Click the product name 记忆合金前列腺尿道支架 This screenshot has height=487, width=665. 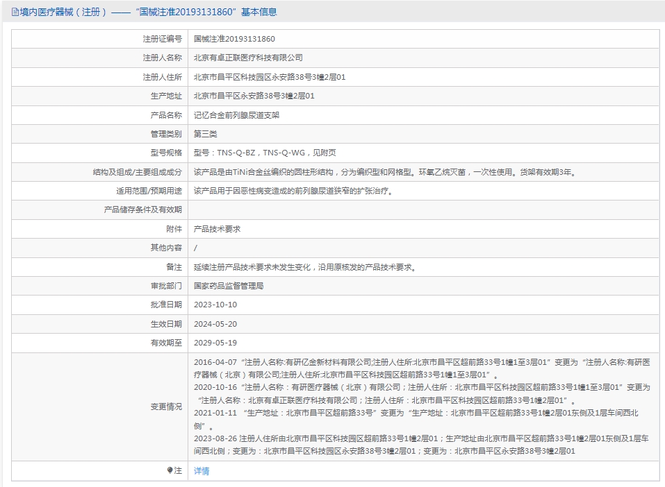click(237, 115)
